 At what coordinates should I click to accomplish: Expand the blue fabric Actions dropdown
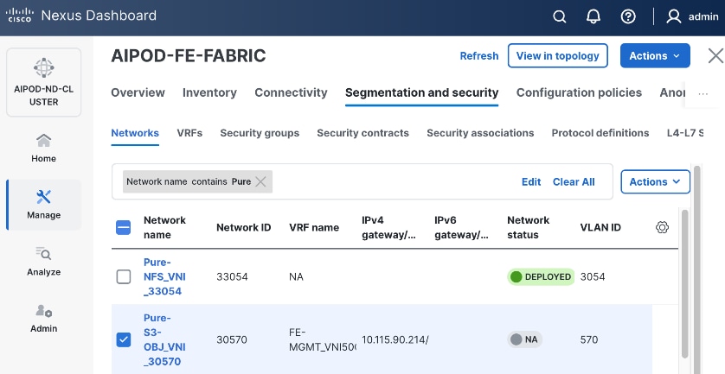coord(655,56)
